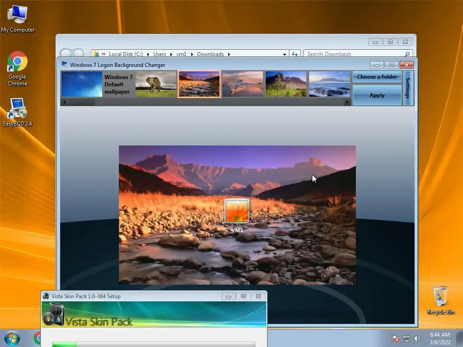Maximize the Logon Background Changer window
Screen dimensions: 463x347
pyautogui.click(x=392, y=65)
